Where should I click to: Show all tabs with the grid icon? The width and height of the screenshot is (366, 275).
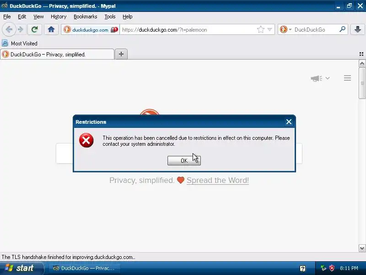point(361,54)
